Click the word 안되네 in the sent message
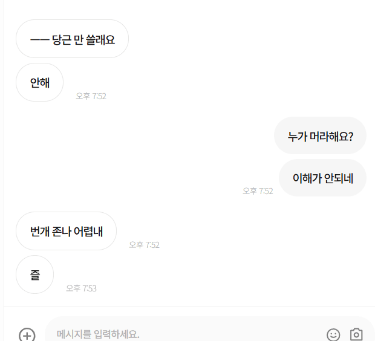The height and width of the screenshot is (341, 375). (x=339, y=178)
